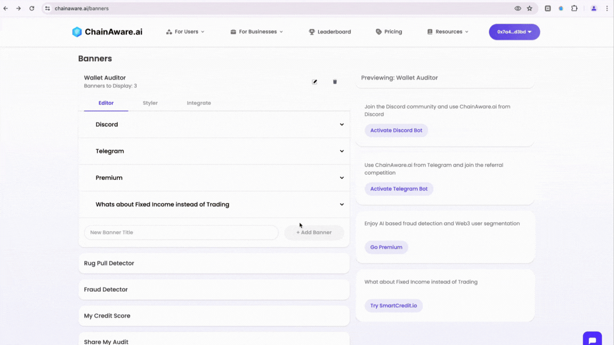Image resolution: width=614 pixels, height=345 pixels.
Task: Click the eye icon in address bar
Action: point(518,8)
